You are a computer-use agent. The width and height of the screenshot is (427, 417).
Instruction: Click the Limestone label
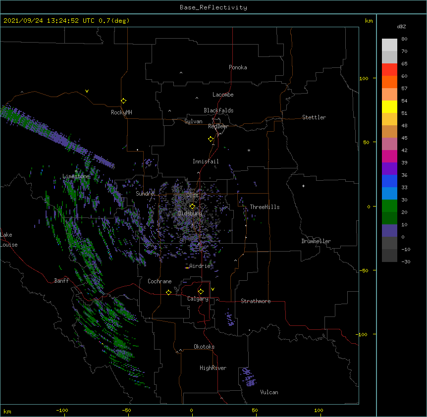coord(76,176)
